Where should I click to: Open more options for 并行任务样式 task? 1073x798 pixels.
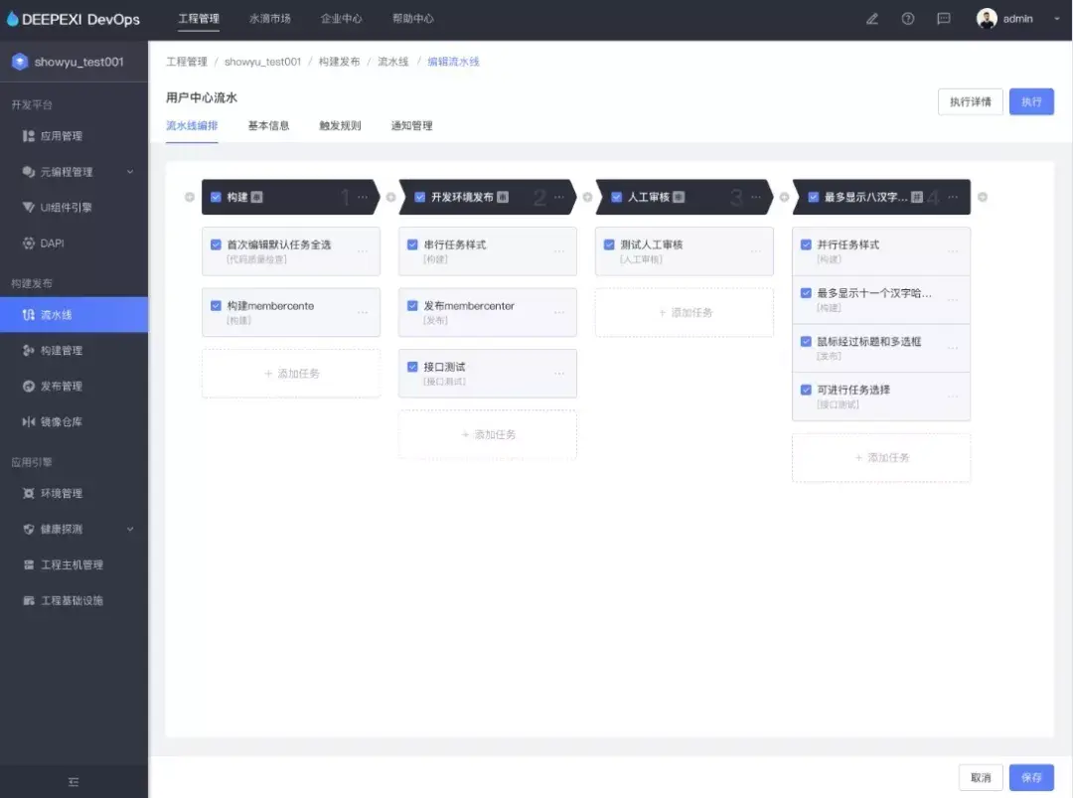pyautogui.click(x=953, y=251)
